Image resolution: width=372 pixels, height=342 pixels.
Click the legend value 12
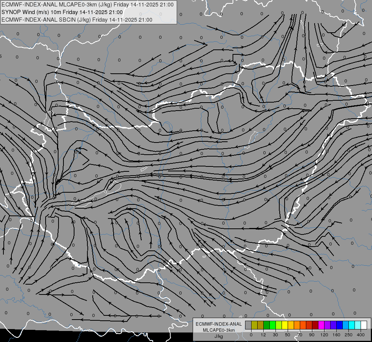263,335
